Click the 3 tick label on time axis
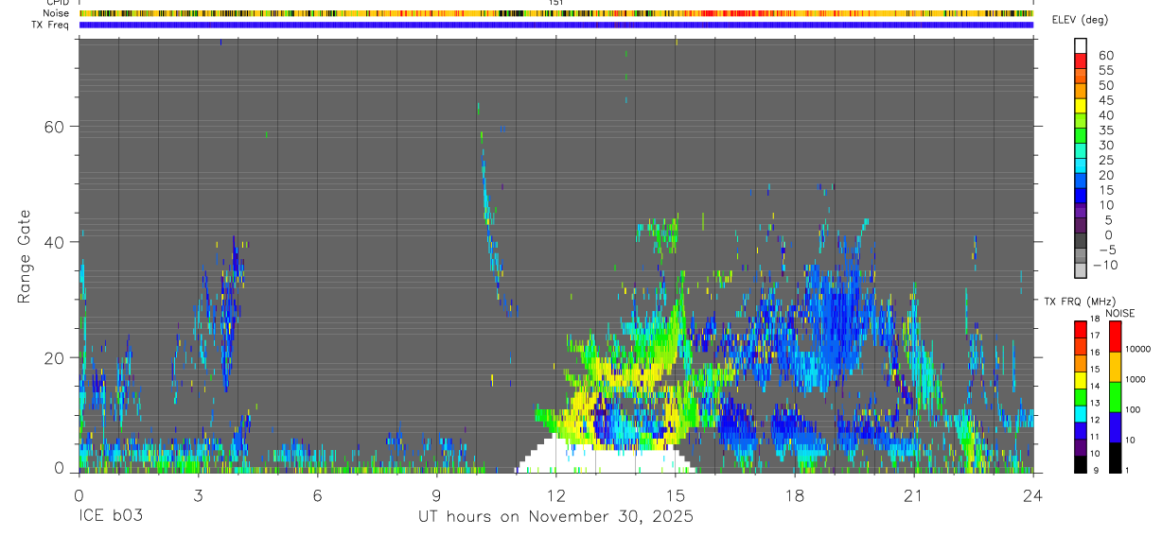1162x536 pixels. point(198,494)
